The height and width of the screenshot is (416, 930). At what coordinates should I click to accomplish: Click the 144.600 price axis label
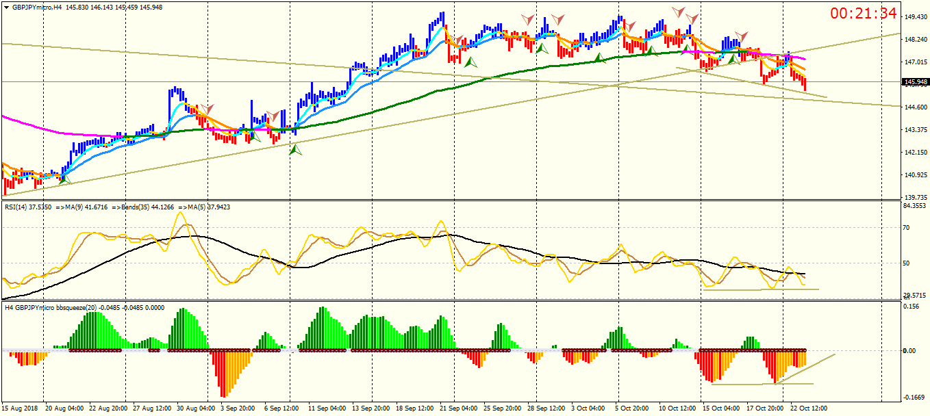pyautogui.click(x=916, y=107)
